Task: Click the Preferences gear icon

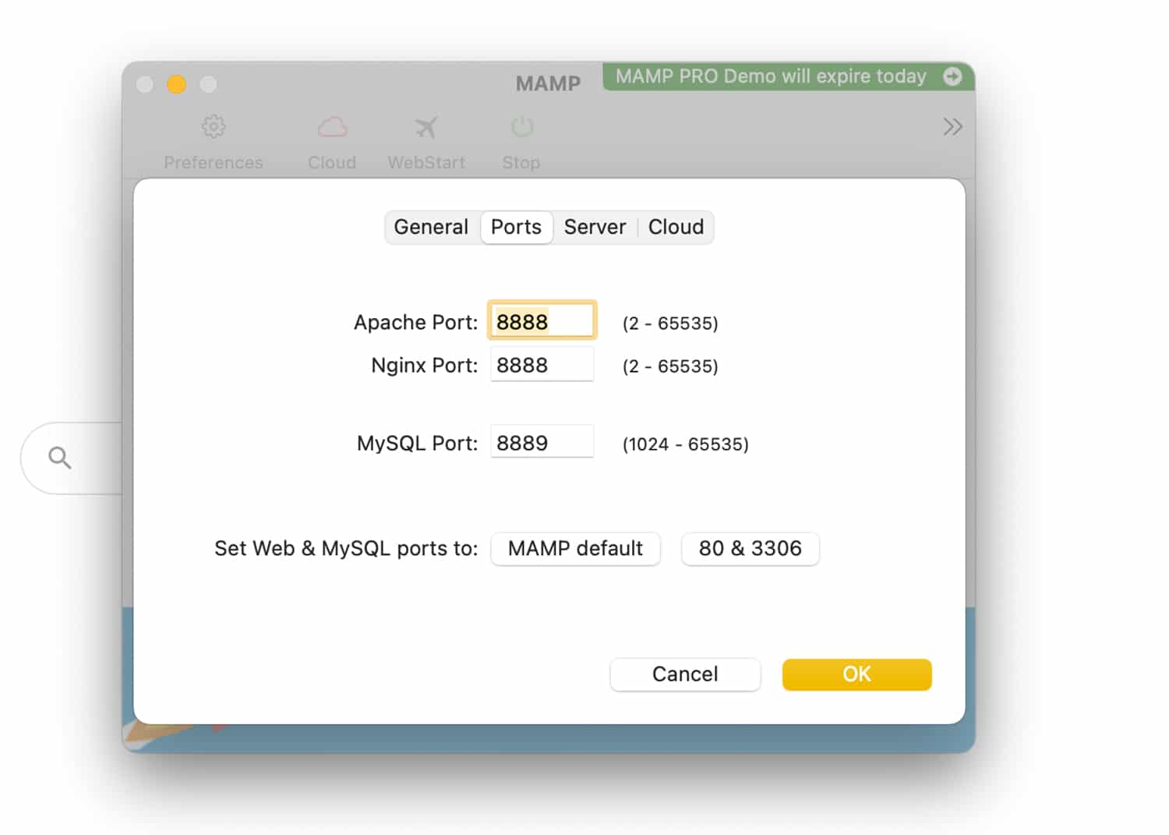Action: click(x=213, y=127)
